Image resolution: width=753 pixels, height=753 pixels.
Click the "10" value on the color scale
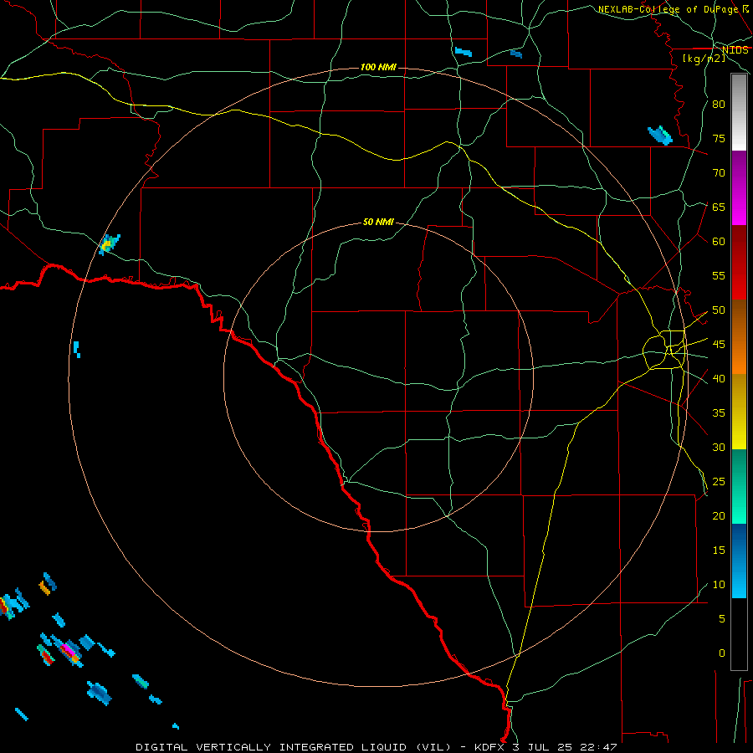(x=719, y=585)
